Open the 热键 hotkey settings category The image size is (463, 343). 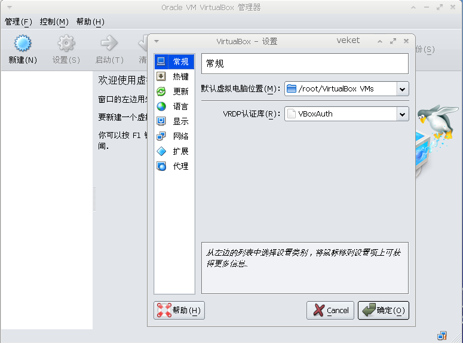[174, 77]
